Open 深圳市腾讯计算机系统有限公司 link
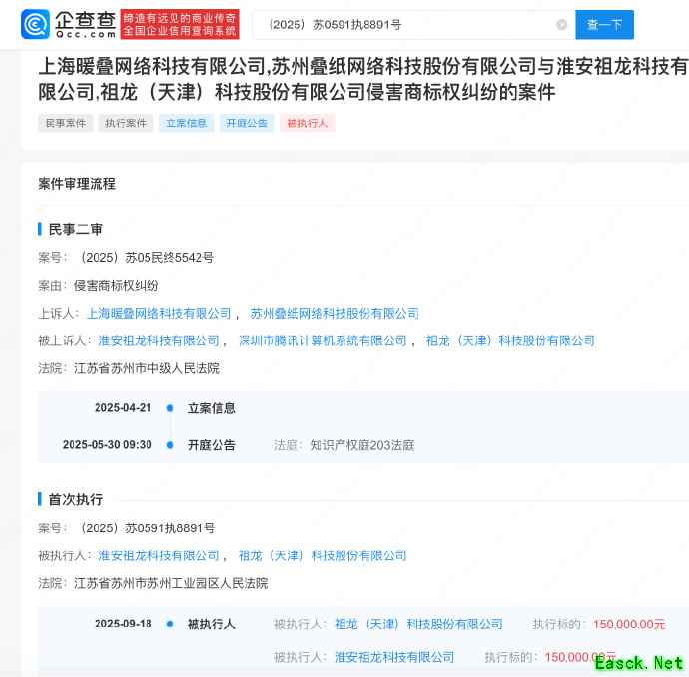689x677 pixels. click(323, 340)
